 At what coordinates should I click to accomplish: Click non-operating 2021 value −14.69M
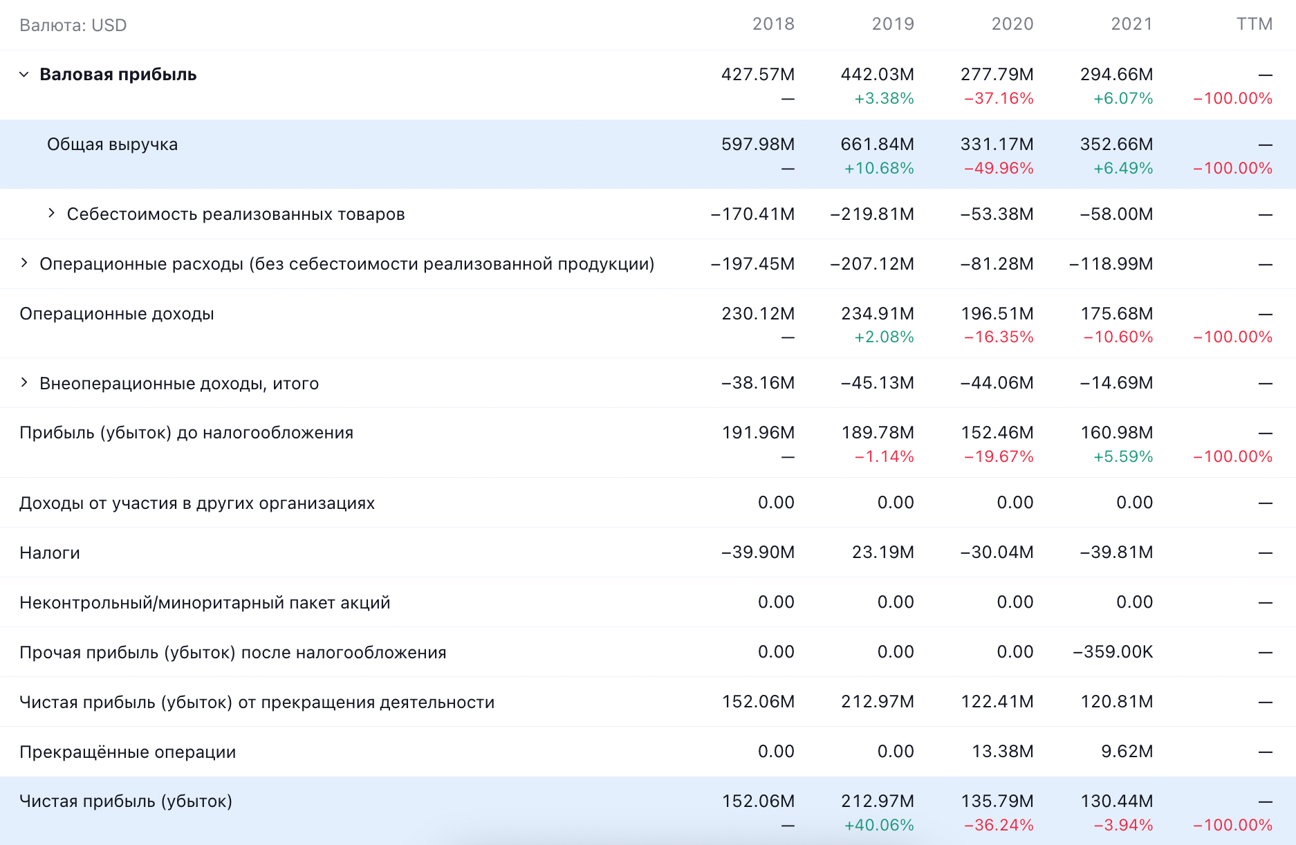[x=1117, y=382]
